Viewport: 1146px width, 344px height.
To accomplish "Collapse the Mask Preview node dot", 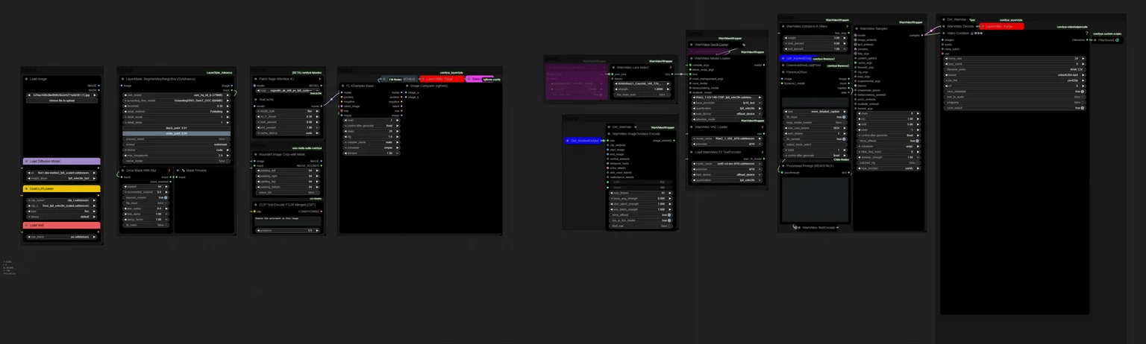I will point(178,171).
